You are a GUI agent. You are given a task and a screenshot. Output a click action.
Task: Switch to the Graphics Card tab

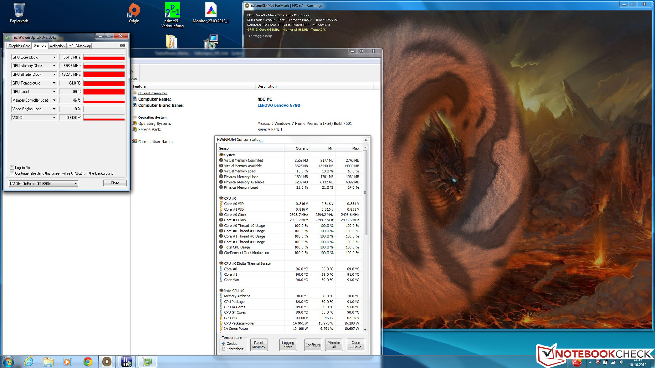pos(19,46)
